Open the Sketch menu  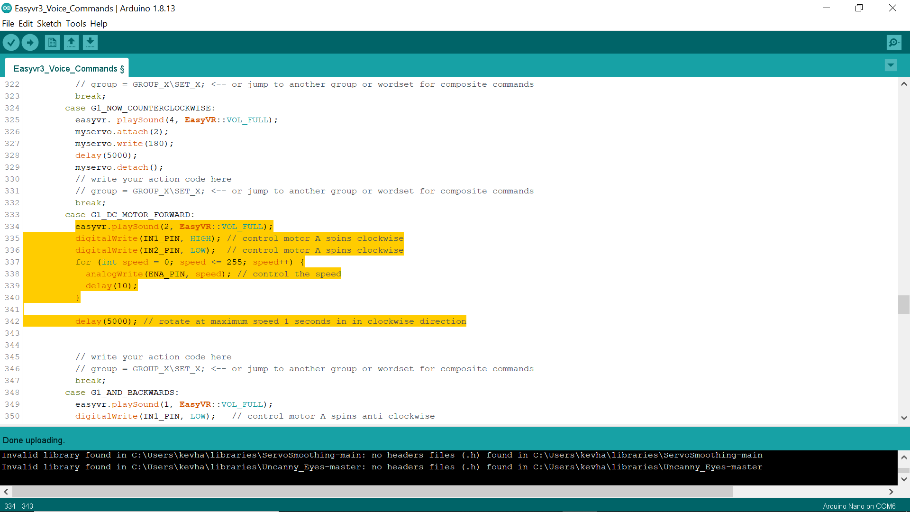49,23
